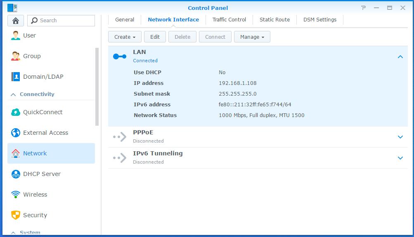Viewport: 414px width, 237px height.
Task: Click the QuickConnect cloud icon
Action: [16, 112]
